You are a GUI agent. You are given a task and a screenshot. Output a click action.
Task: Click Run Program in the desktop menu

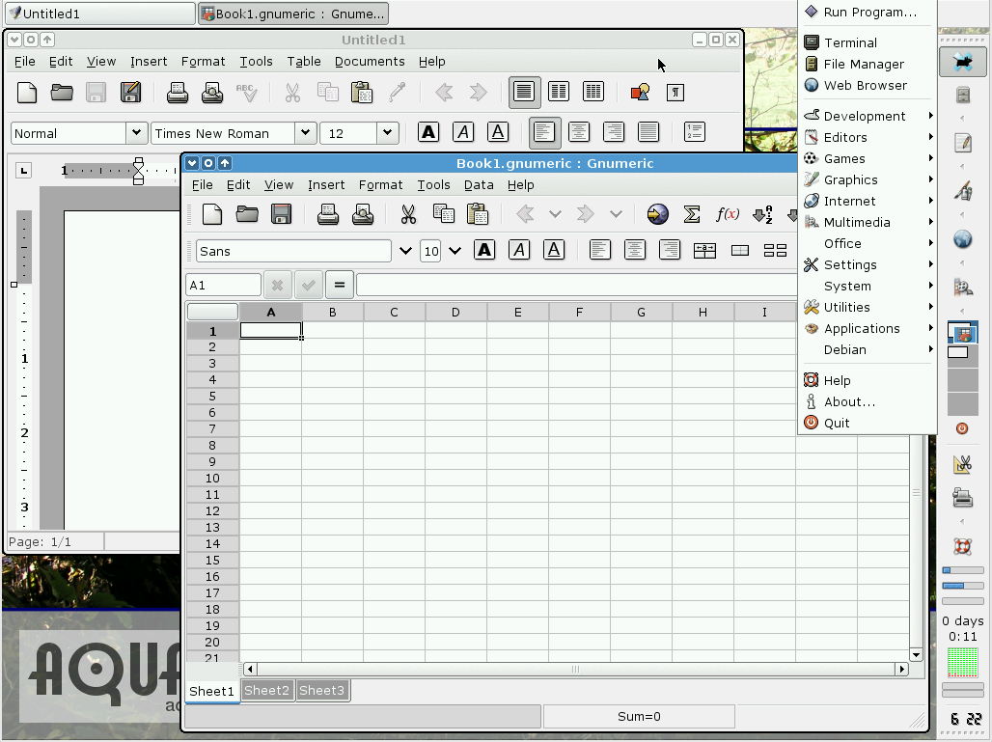(x=869, y=12)
